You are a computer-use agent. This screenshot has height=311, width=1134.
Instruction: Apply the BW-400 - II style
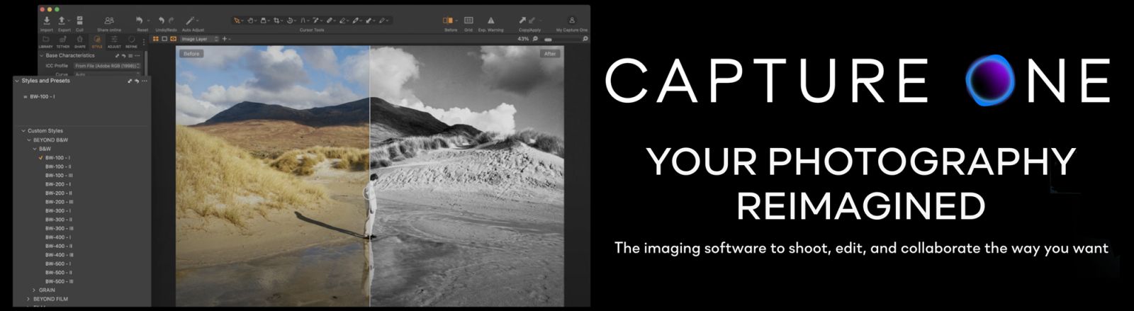59,246
